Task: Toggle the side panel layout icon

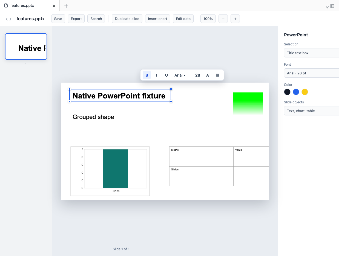Action: click(332, 6)
